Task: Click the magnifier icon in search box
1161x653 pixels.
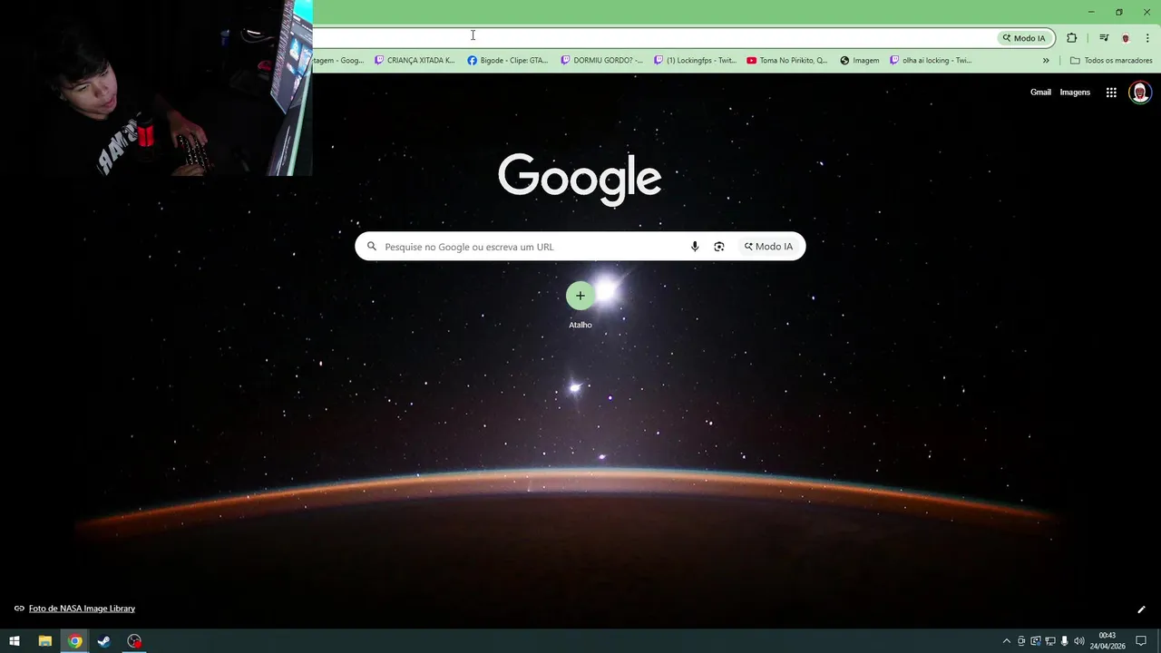Action: (x=371, y=247)
